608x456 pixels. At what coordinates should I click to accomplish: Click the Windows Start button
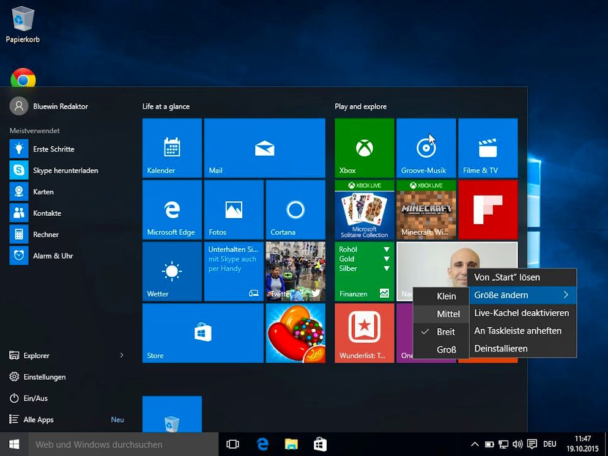[14, 444]
